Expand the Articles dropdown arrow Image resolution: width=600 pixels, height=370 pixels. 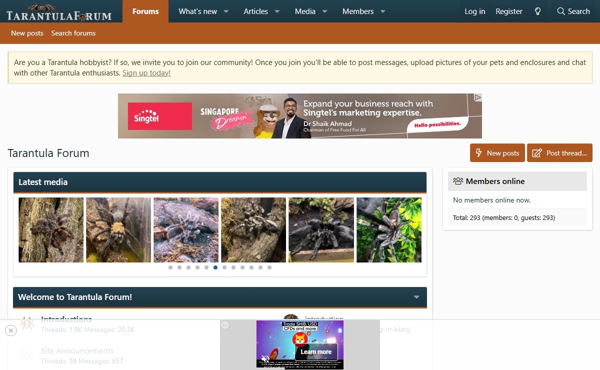[x=277, y=11]
